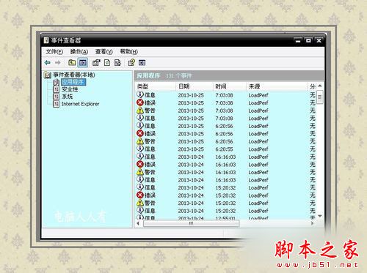
Task: Open the Help toolbar icon
Action: [x=131, y=63]
